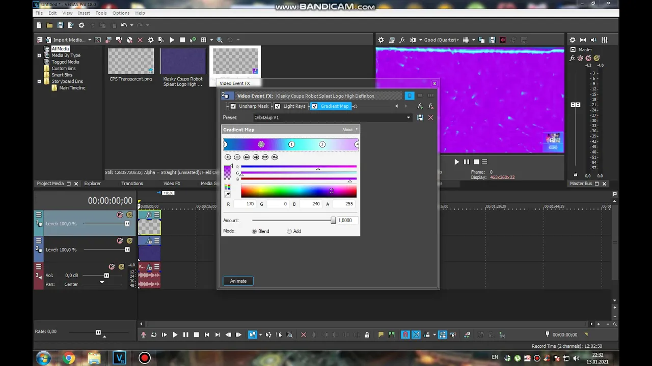Open preview window project settings gear
The image size is (652, 366).
381,40
